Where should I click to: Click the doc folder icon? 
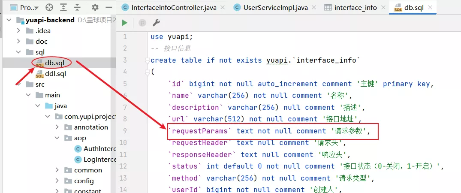click(x=30, y=42)
